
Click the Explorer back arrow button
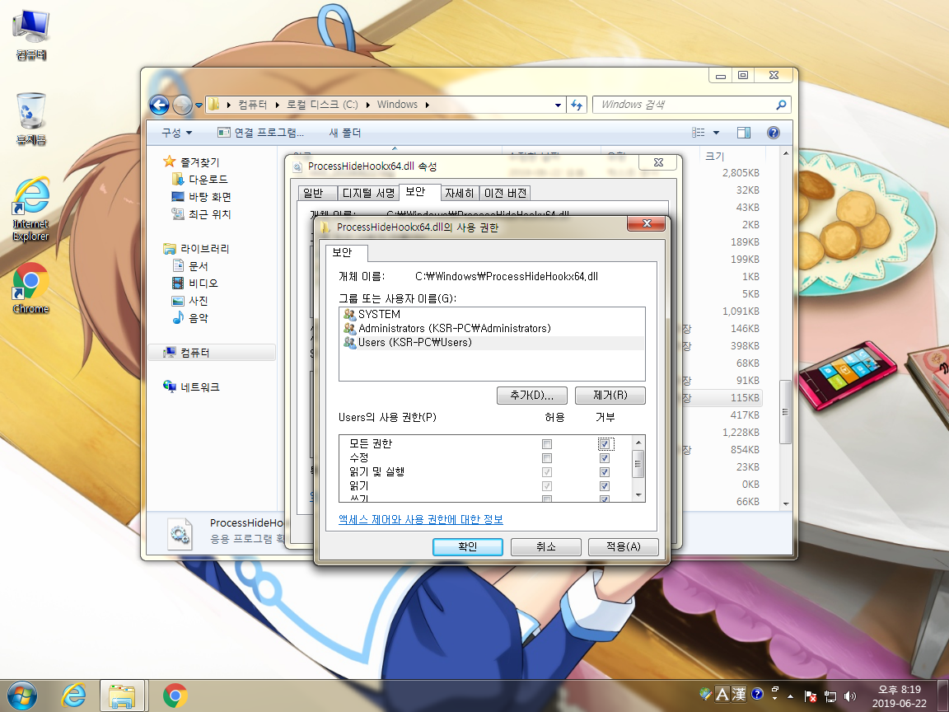[x=159, y=105]
